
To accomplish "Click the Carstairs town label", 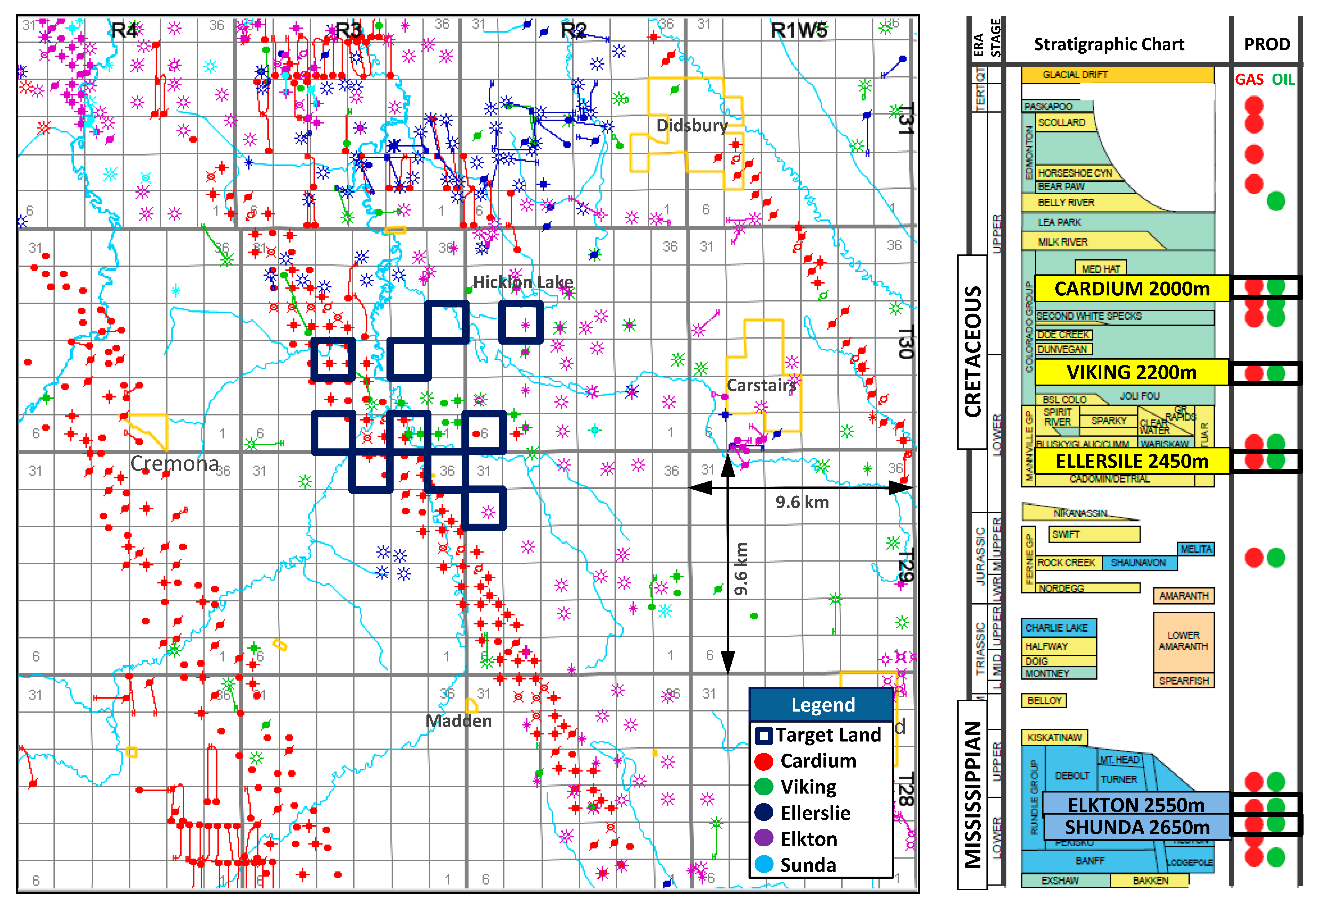I will pyautogui.click(x=761, y=386).
